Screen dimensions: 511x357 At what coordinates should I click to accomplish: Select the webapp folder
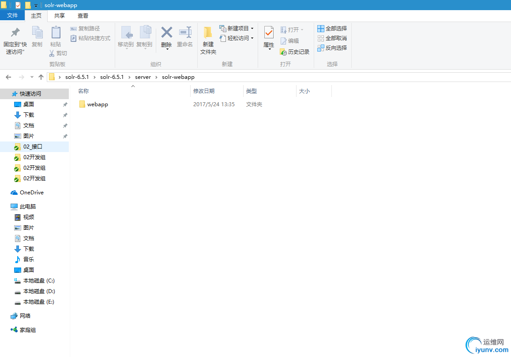pyautogui.click(x=94, y=104)
